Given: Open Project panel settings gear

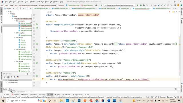Looking at the screenshot, I should (27, 9).
